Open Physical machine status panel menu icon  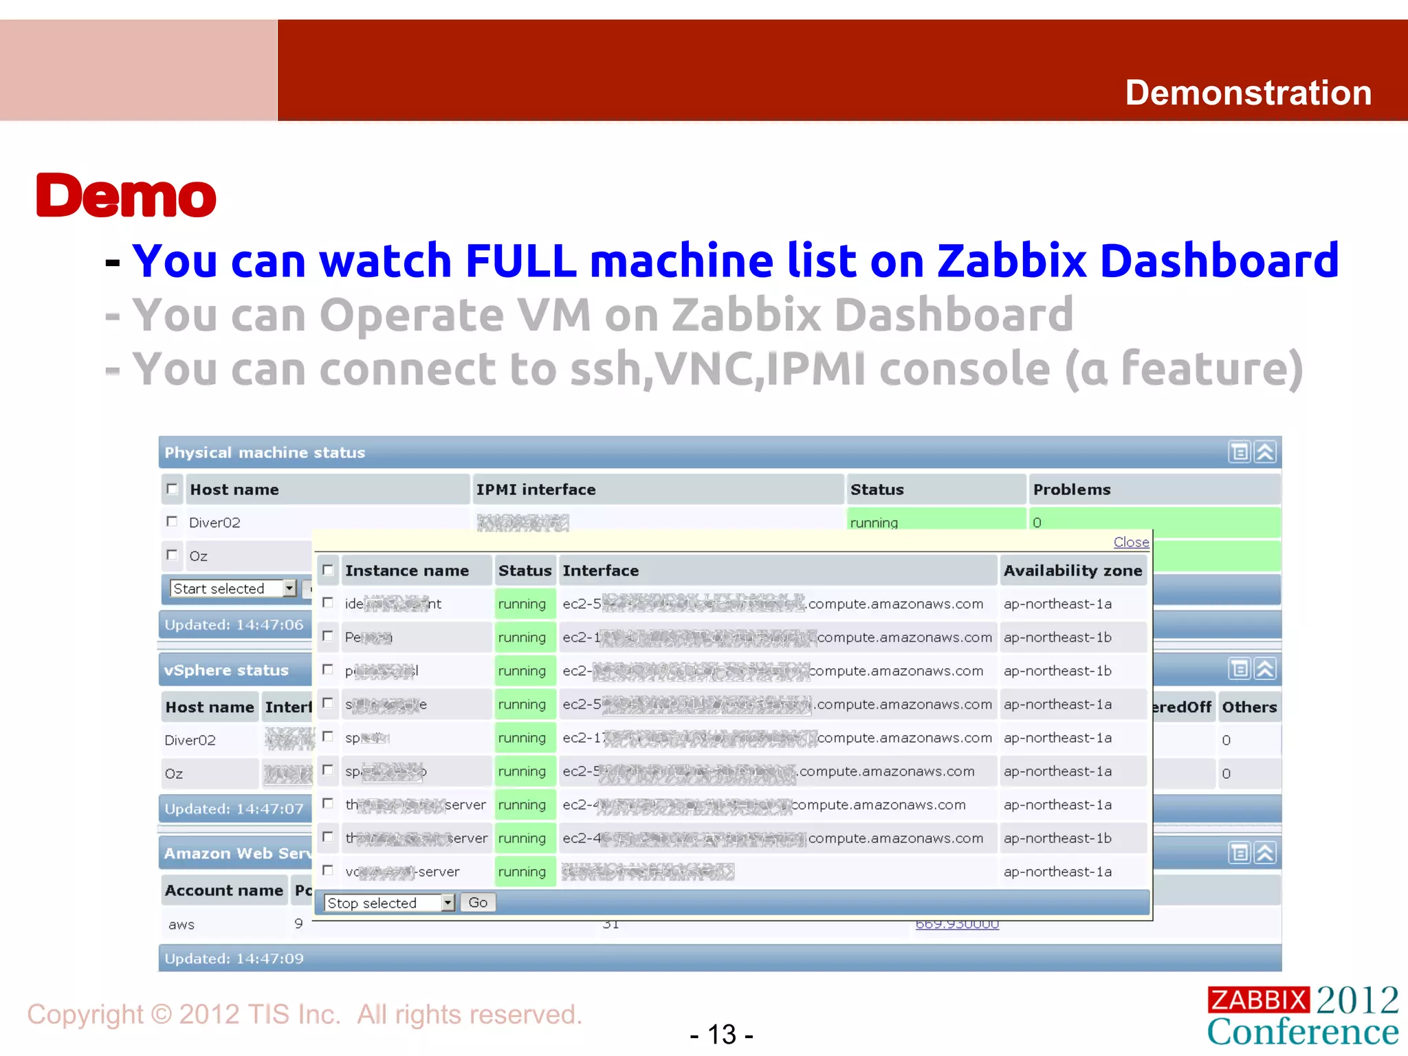1239,452
